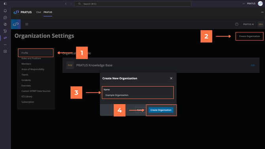
Task: Switch to the PRATUS tab
Action: tap(48, 12)
